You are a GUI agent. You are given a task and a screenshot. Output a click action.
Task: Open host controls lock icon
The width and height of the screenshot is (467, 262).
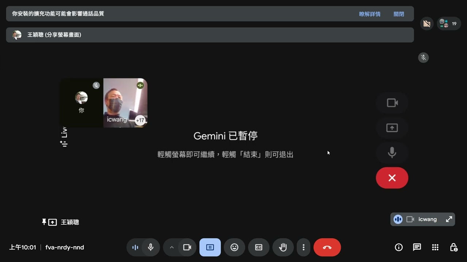click(x=454, y=247)
